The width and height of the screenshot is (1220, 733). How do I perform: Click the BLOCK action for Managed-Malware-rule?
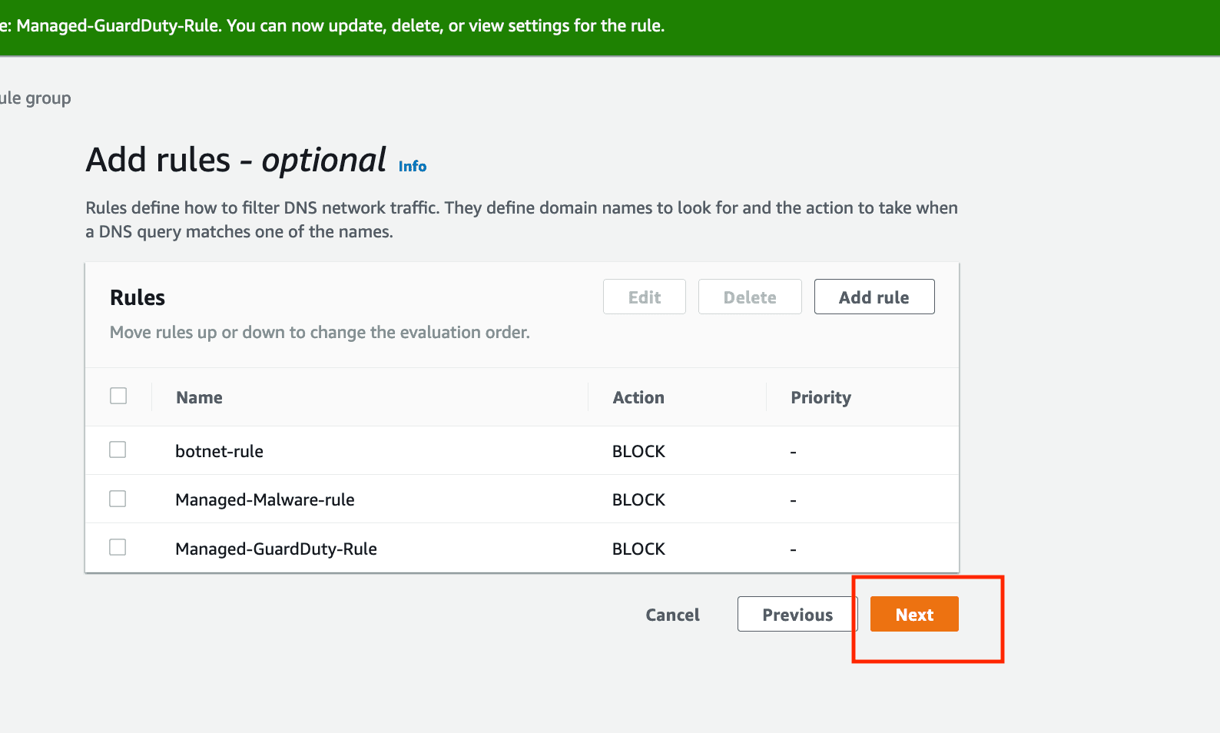tap(638, 499)
